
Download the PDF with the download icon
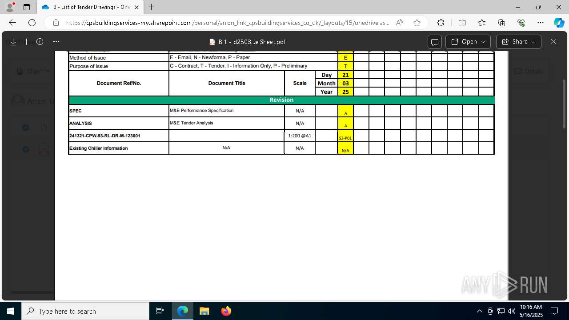(x=13, y=42)
